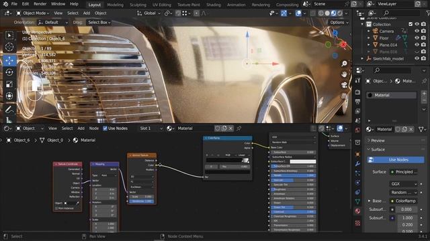Open the File menu

tap(14, 4)
